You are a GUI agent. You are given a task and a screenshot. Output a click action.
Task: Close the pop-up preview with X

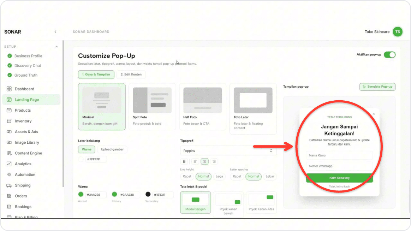click(374, 114)
